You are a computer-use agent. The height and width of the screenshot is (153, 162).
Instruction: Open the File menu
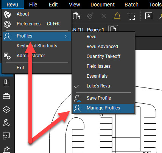tap(33, 5)
